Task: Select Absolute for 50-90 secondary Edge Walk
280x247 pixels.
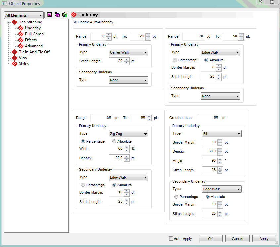Action: coord(114,185)
